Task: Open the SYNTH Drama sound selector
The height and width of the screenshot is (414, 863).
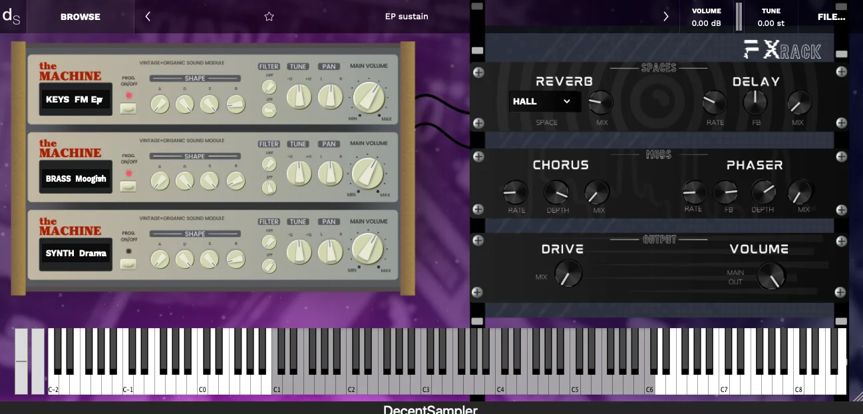Action: click(75, 254)
